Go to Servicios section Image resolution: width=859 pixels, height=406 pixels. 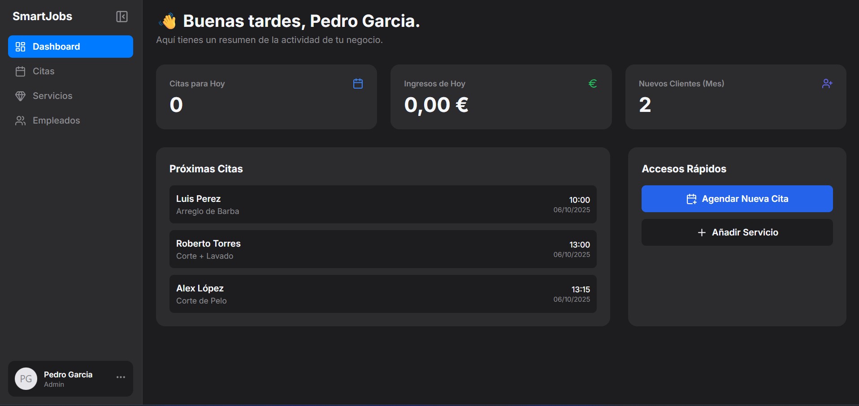click(52, 96)
